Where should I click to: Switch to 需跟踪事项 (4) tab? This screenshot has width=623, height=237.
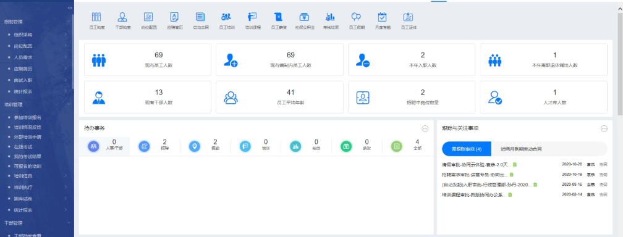click(x=467, y=149)
